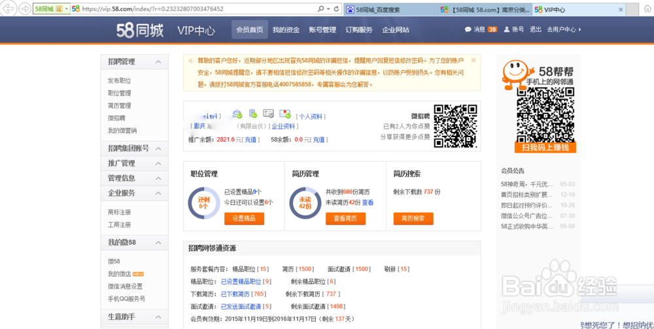This screenshot has width=654, height=329.
Task: Click the NEW badge beside 我的微店
Action: pyautogui.click(x=138, y=274)
